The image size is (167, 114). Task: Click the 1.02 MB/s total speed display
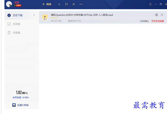pyautogui.click(x=22, y=92)
